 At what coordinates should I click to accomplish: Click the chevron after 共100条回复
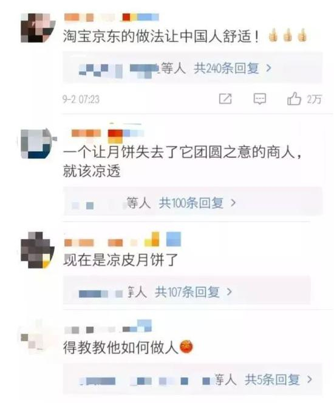tap(233, 203)
